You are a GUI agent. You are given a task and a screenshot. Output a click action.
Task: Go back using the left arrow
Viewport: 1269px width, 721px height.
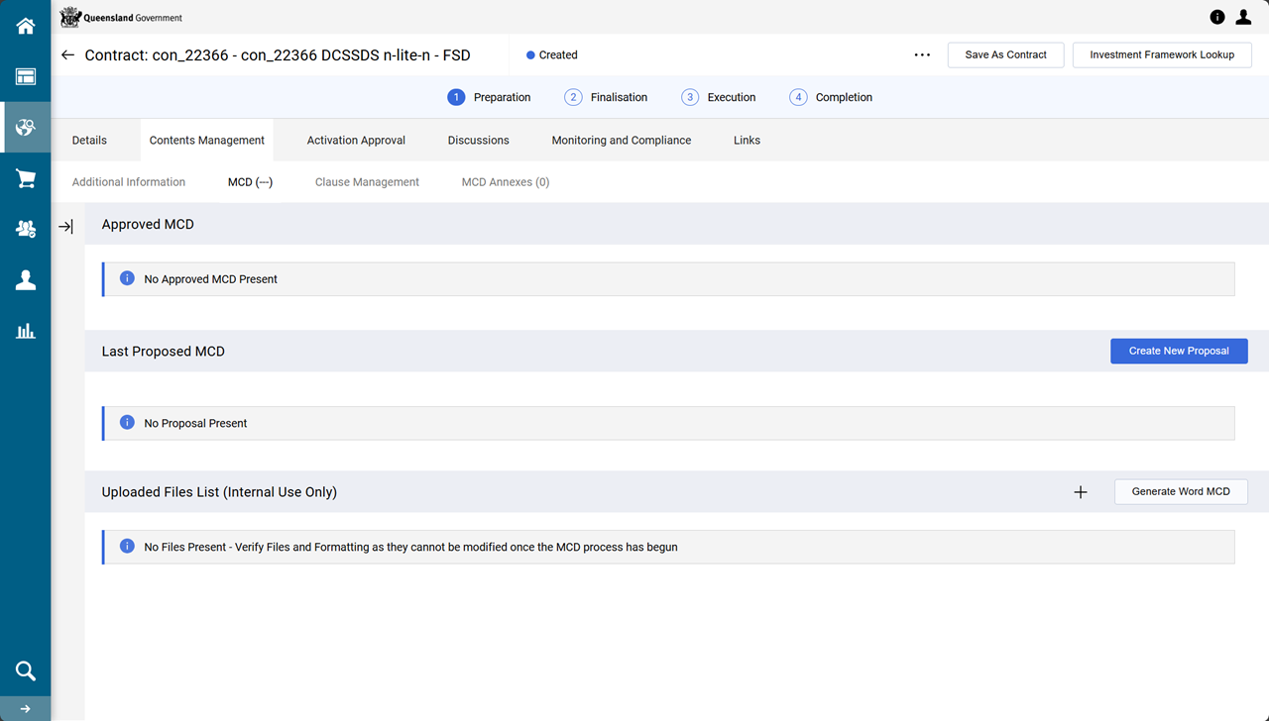pyautogui.click(x=67, y=55)
